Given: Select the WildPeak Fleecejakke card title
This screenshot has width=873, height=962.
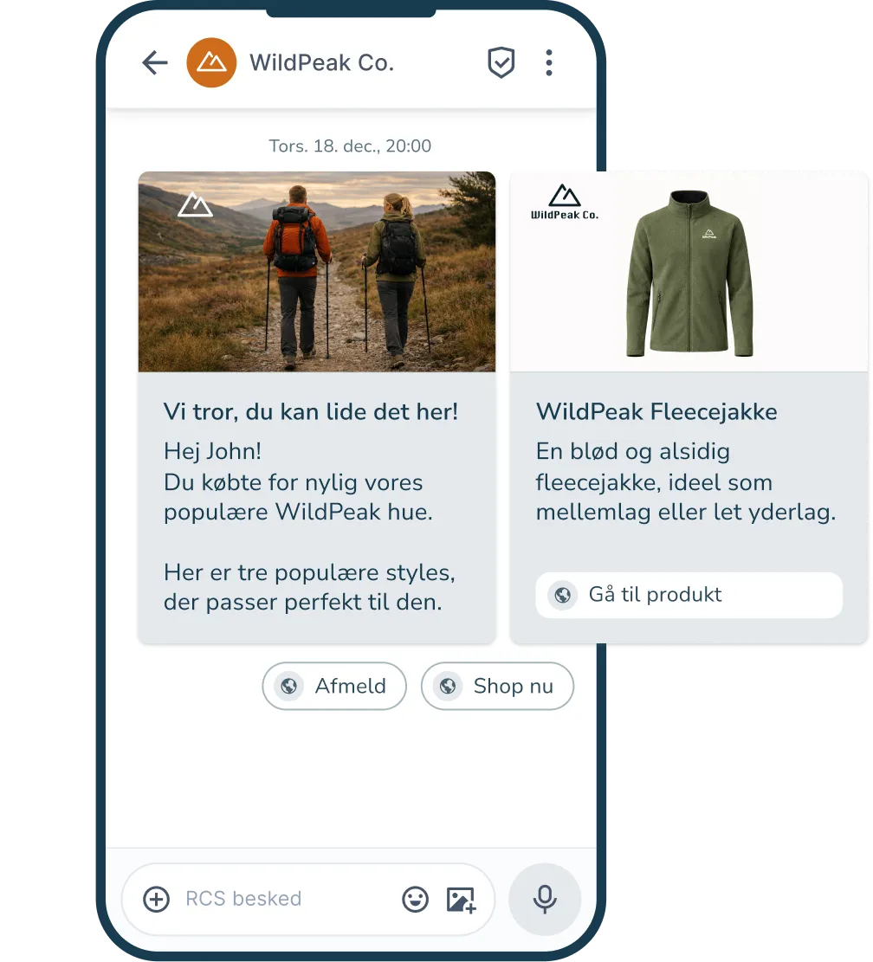Looking at the screenshot, I should [x=656, y=411].
